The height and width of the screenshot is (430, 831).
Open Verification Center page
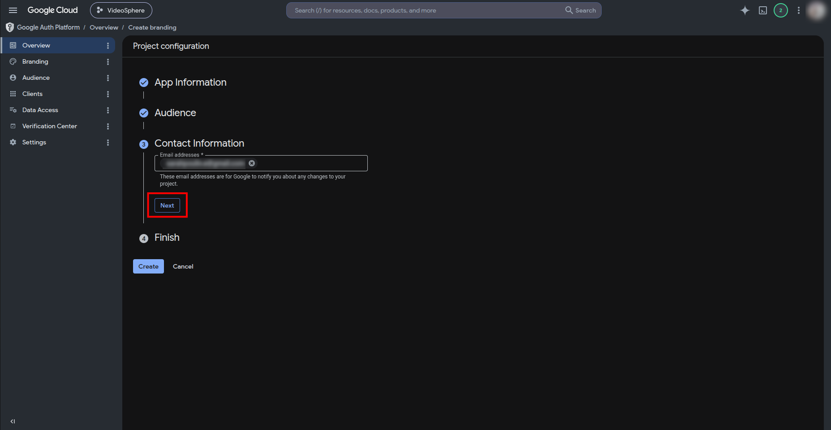[x=50, y=126]
